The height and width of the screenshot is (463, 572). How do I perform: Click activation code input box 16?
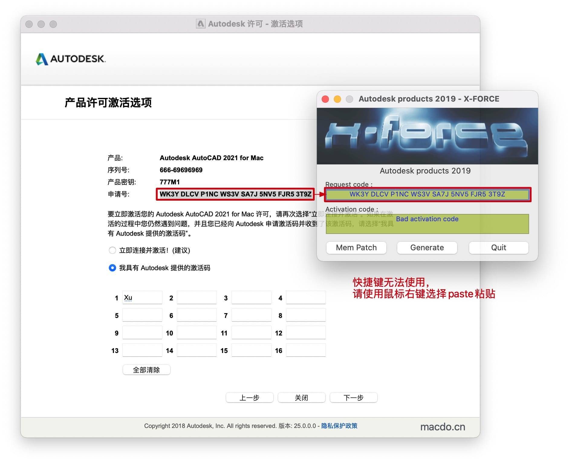pos(306,350)
